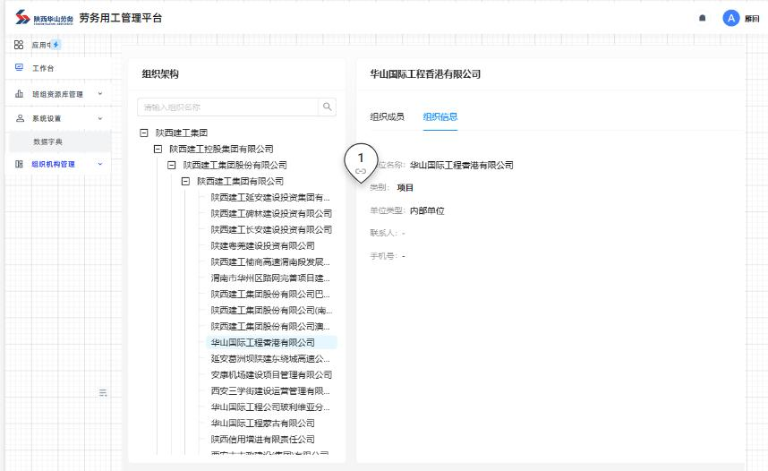Collapse the 陕西建工集团股份有限公司 node
Image resolution: width=768 pixels, height=471 pixels.
pyautogui.click(x=172, y=165)
